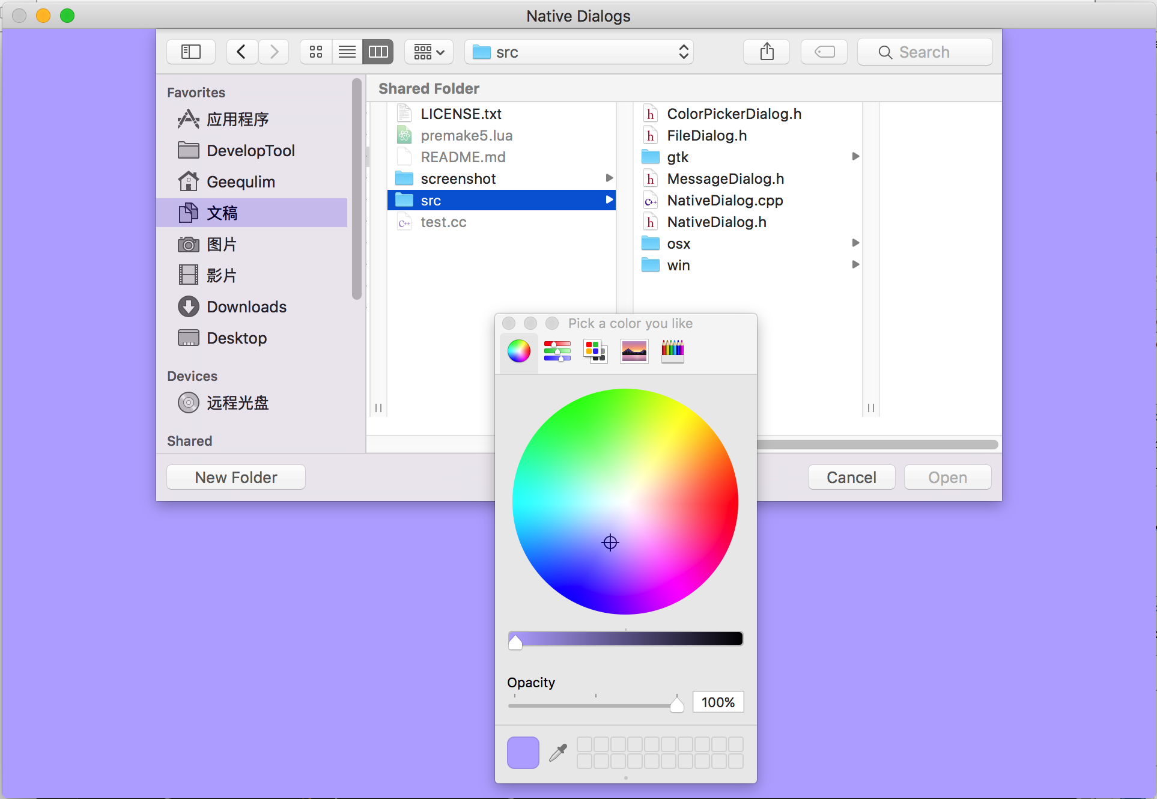
Task: Open the item arrangement dropdown
Action: (x=429, y=52)
